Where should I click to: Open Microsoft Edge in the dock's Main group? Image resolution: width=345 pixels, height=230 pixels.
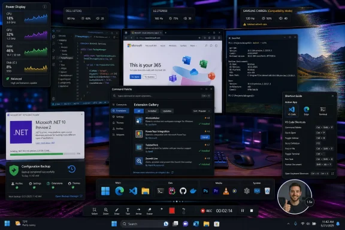tap(119, 191)
